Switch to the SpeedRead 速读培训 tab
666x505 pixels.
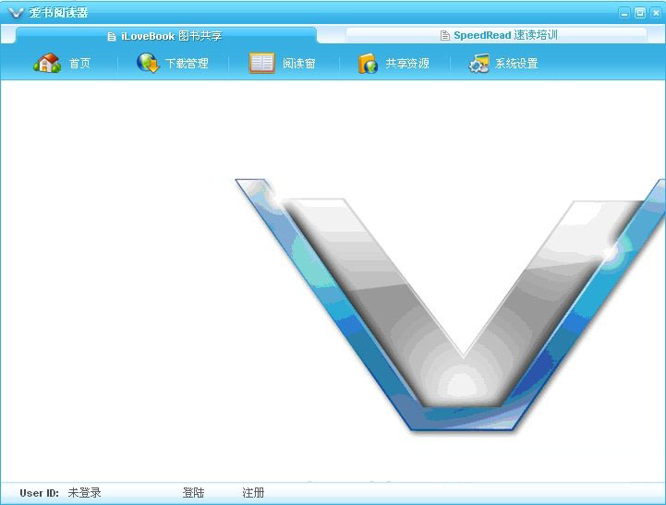[x=504, y=36]
